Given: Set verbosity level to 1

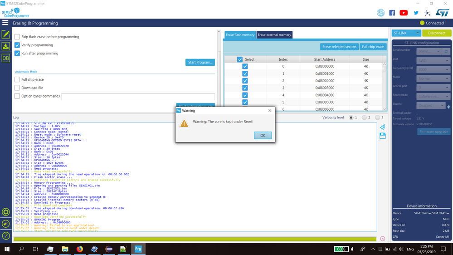Looking at the screenshot, I should point(351,118).
